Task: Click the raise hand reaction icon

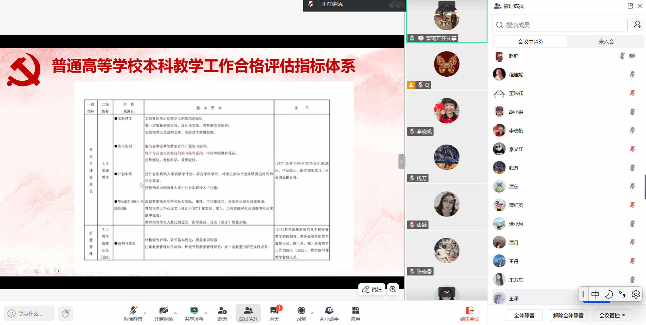Action: [66, 313]
